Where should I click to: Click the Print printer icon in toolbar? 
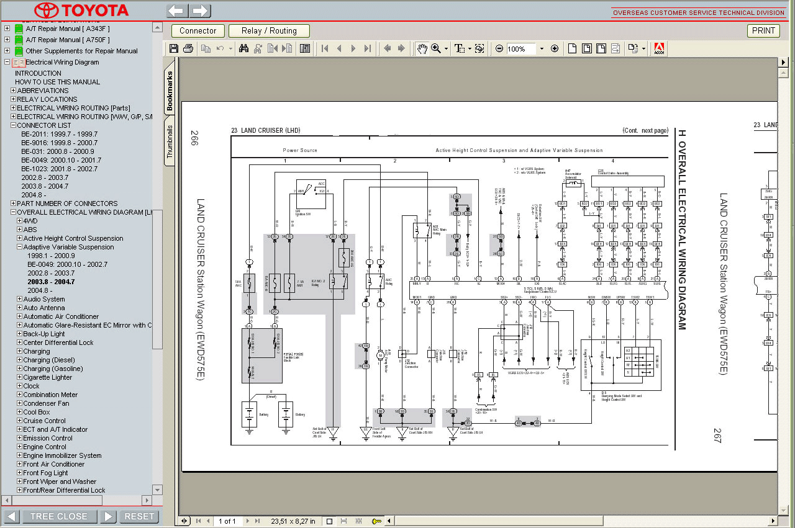(x=188, y=48)
